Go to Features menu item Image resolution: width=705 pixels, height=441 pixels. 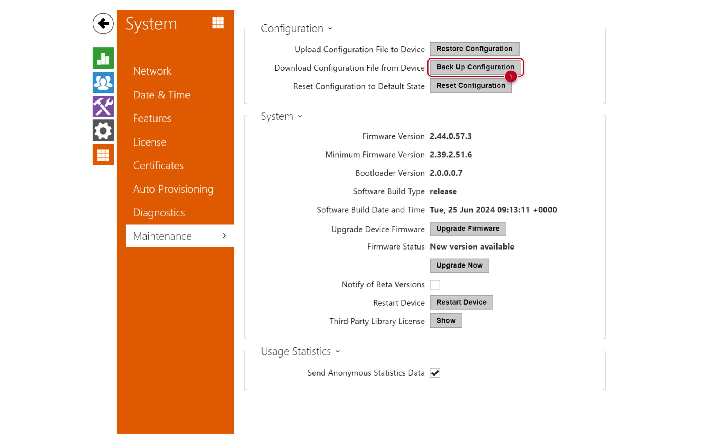pyautogui.click(x=152, y=118)
